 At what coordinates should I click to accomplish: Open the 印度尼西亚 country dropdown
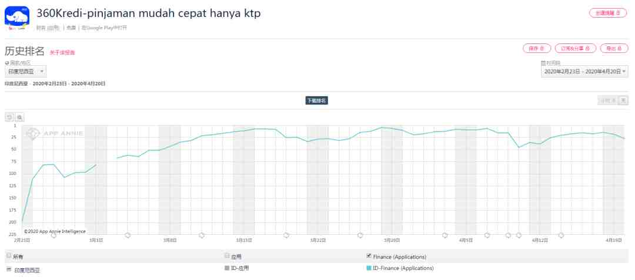coord(25,72)
